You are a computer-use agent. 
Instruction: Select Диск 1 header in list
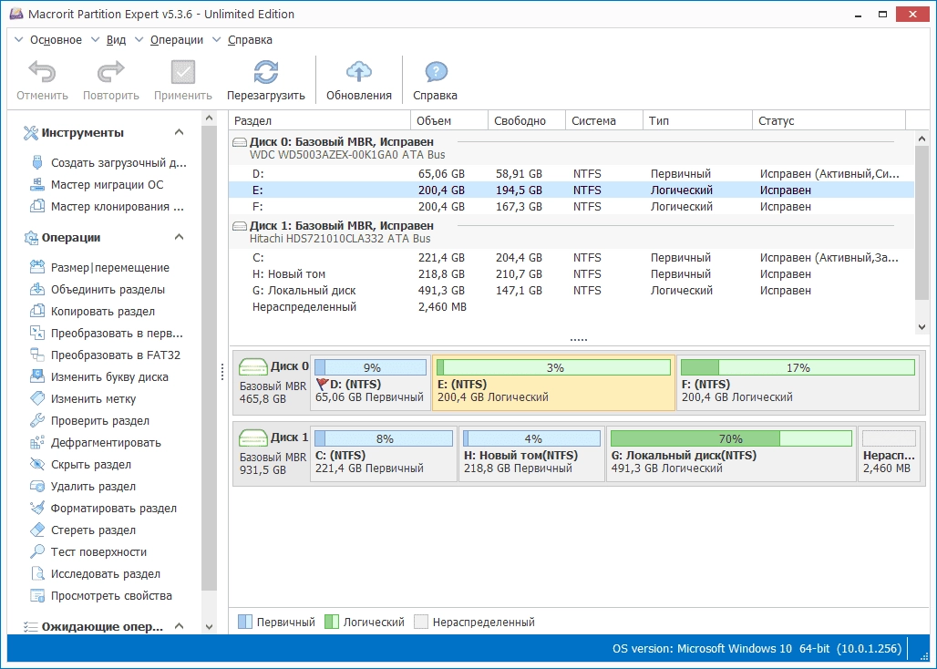point(571,232)
